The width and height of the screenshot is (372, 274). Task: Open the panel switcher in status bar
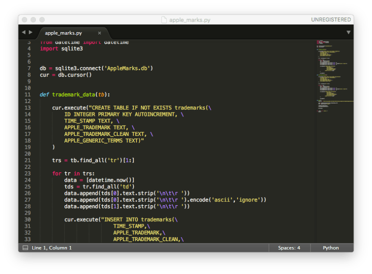[25, 248]
